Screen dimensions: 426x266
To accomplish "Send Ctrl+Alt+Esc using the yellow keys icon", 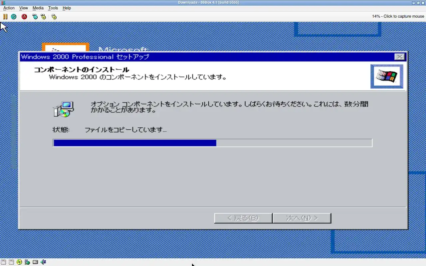I will coord(43,16).
